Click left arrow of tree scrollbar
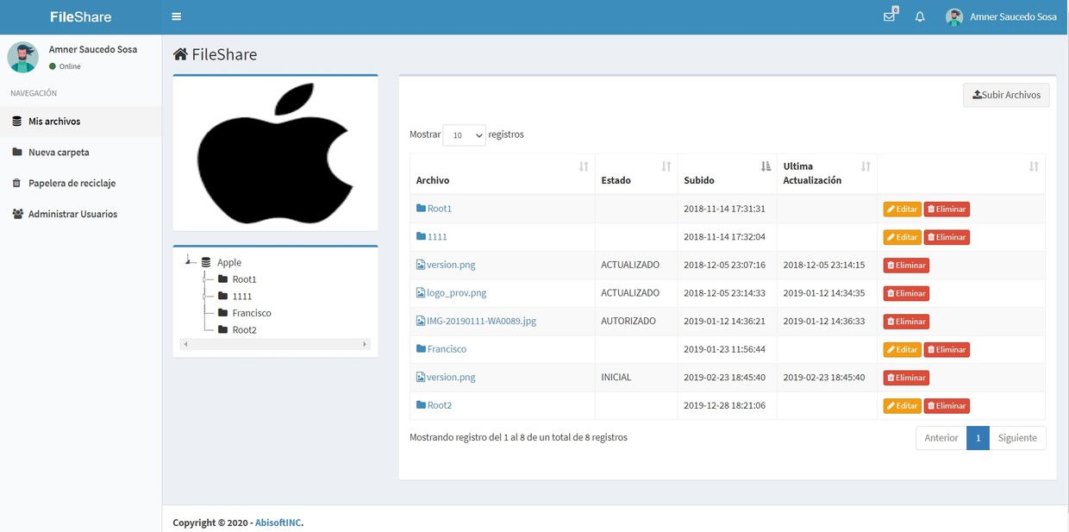This screenshot has width=1069, height=532. tap(185, 344)
